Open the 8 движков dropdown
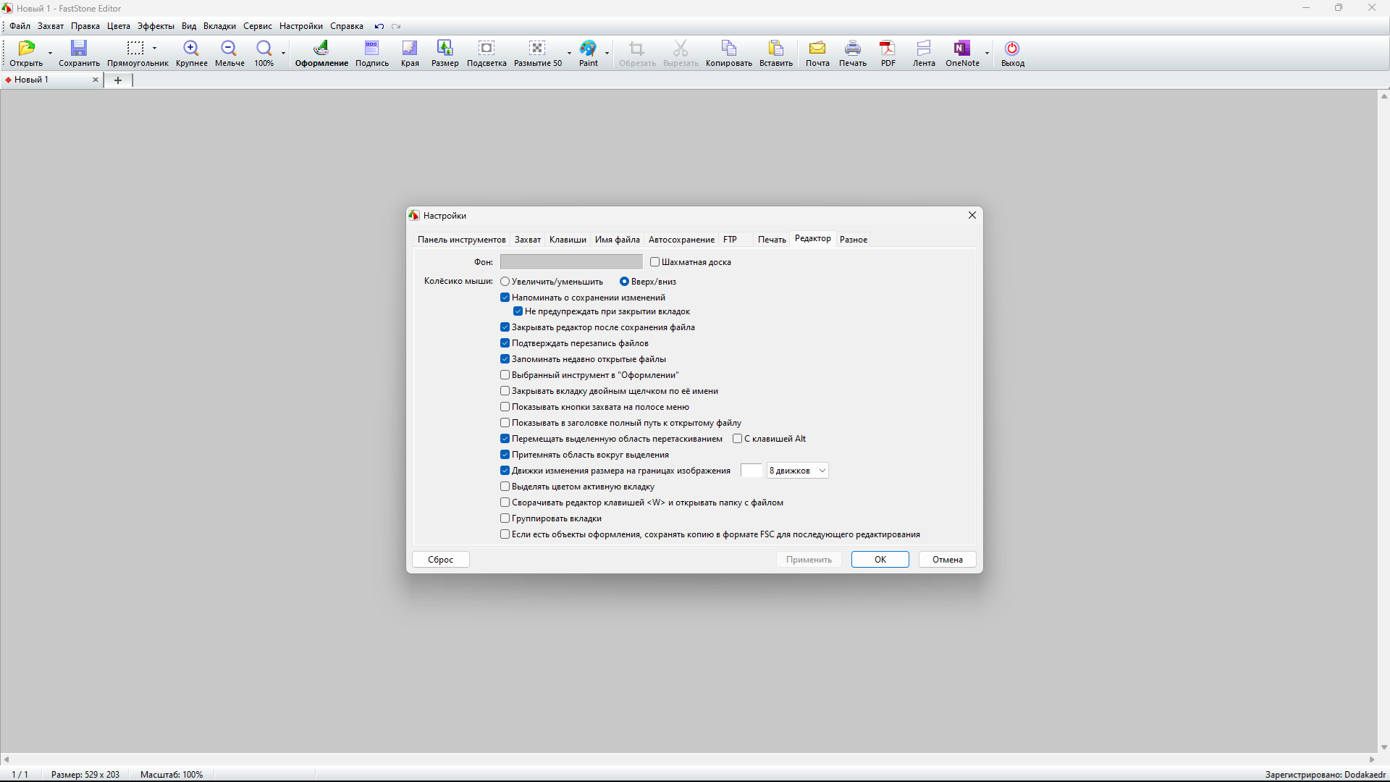The height and width of the screenshot is (782, 1390). point(797,471)
